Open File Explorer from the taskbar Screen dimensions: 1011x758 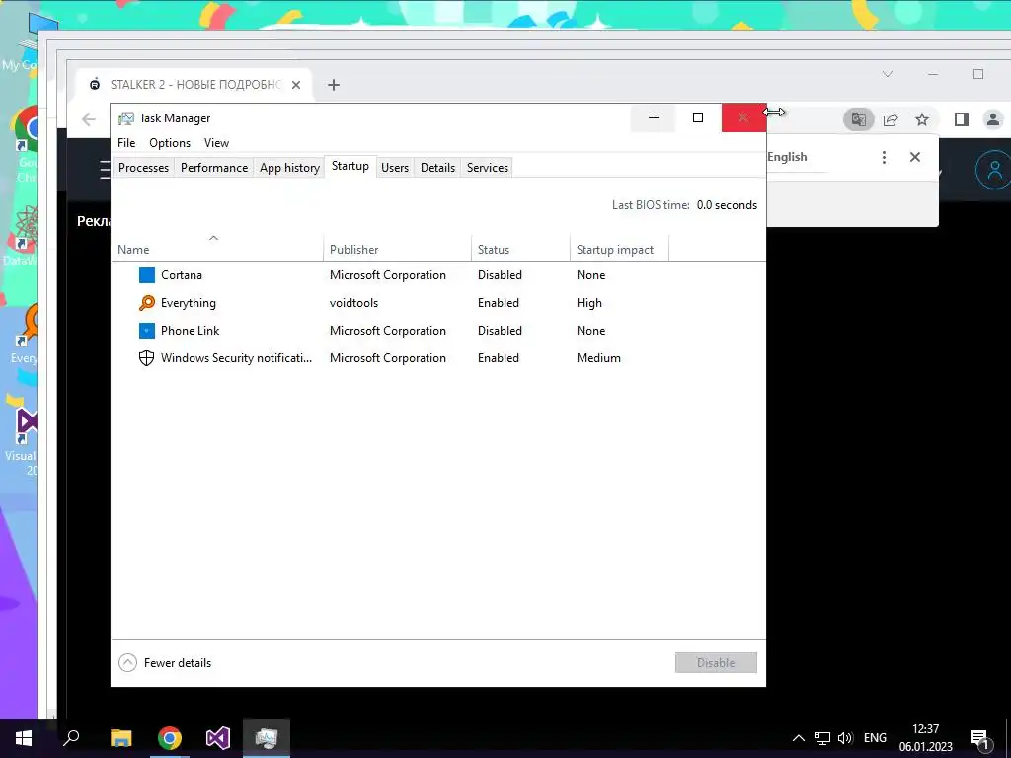(121, 738)
